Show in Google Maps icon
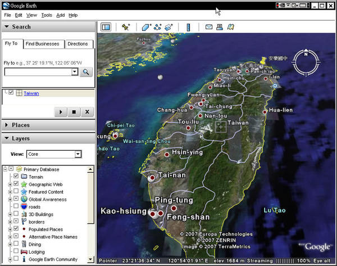The height and width of the screenshot is (266, 337). (231, 27)
